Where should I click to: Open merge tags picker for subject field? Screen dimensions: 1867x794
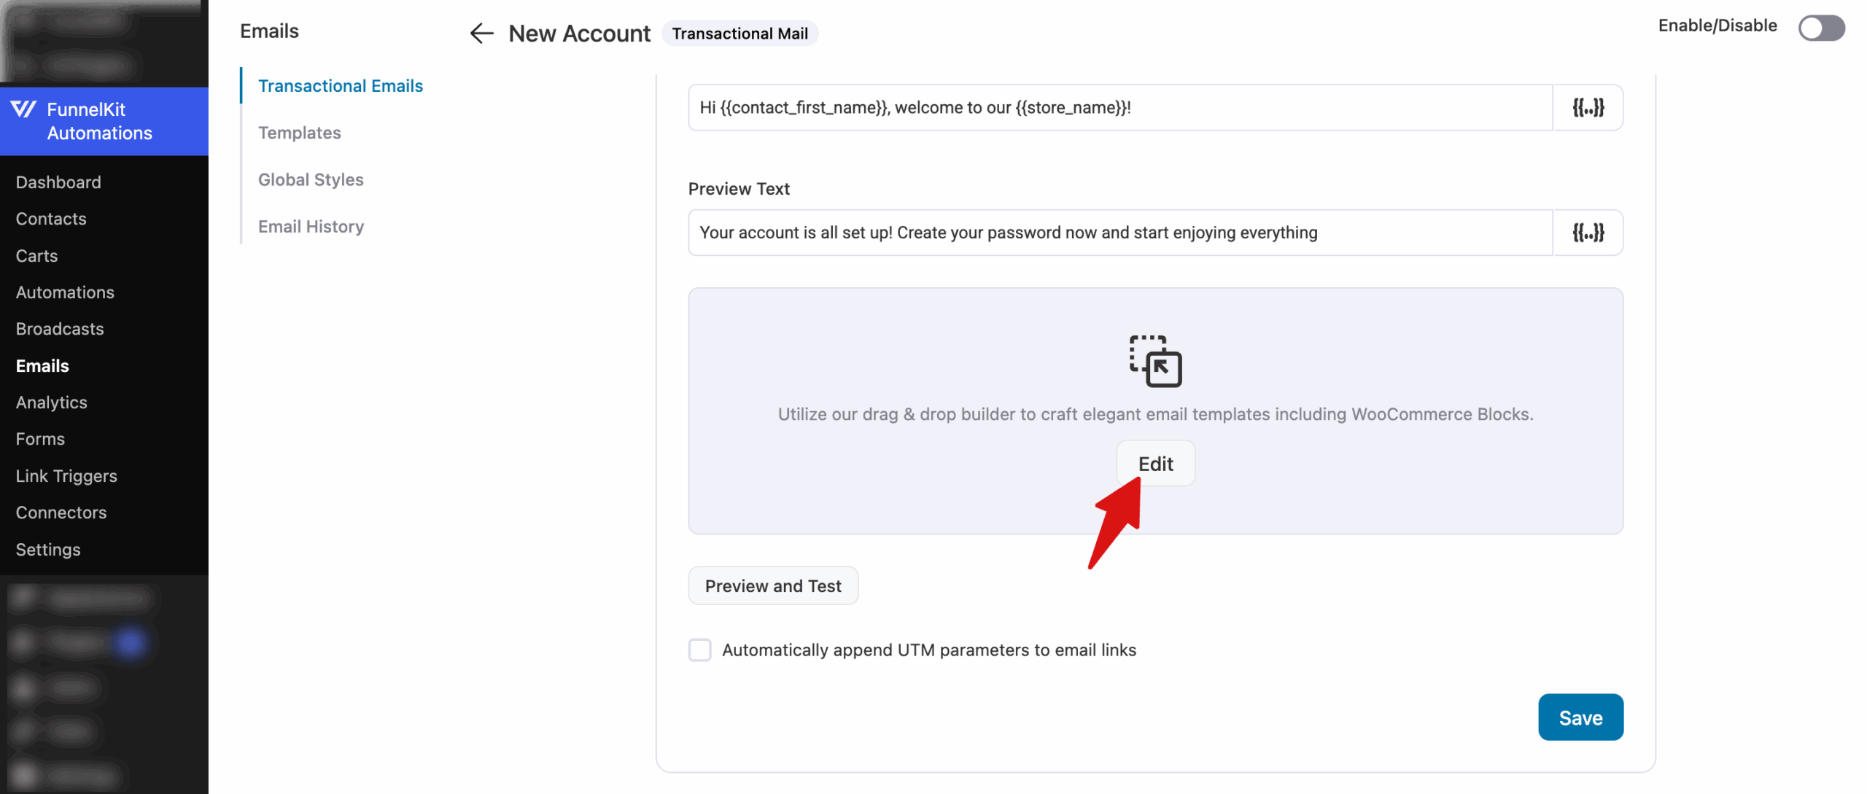(1588, 108)
